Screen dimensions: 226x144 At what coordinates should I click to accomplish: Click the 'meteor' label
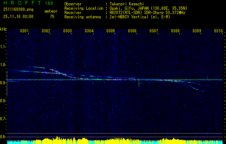pos(51,11)
